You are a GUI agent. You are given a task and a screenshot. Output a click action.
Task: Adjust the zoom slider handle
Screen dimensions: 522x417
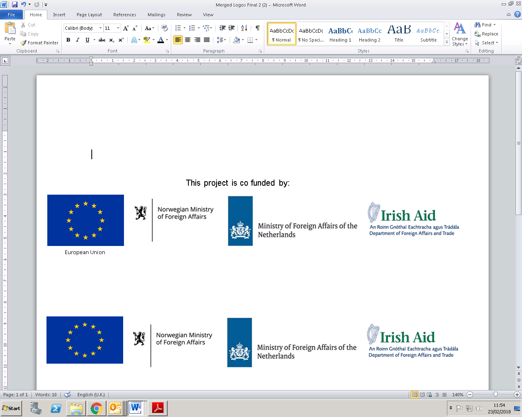point(495,395)
